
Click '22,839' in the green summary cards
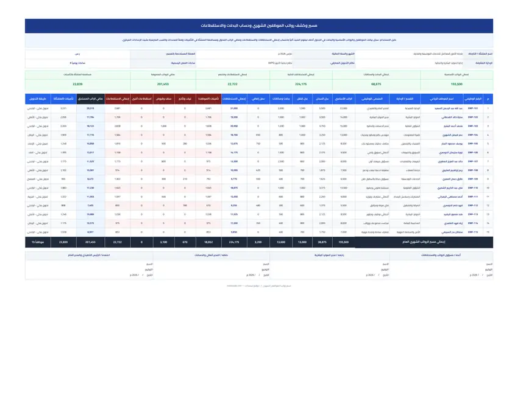coord(78,84)
